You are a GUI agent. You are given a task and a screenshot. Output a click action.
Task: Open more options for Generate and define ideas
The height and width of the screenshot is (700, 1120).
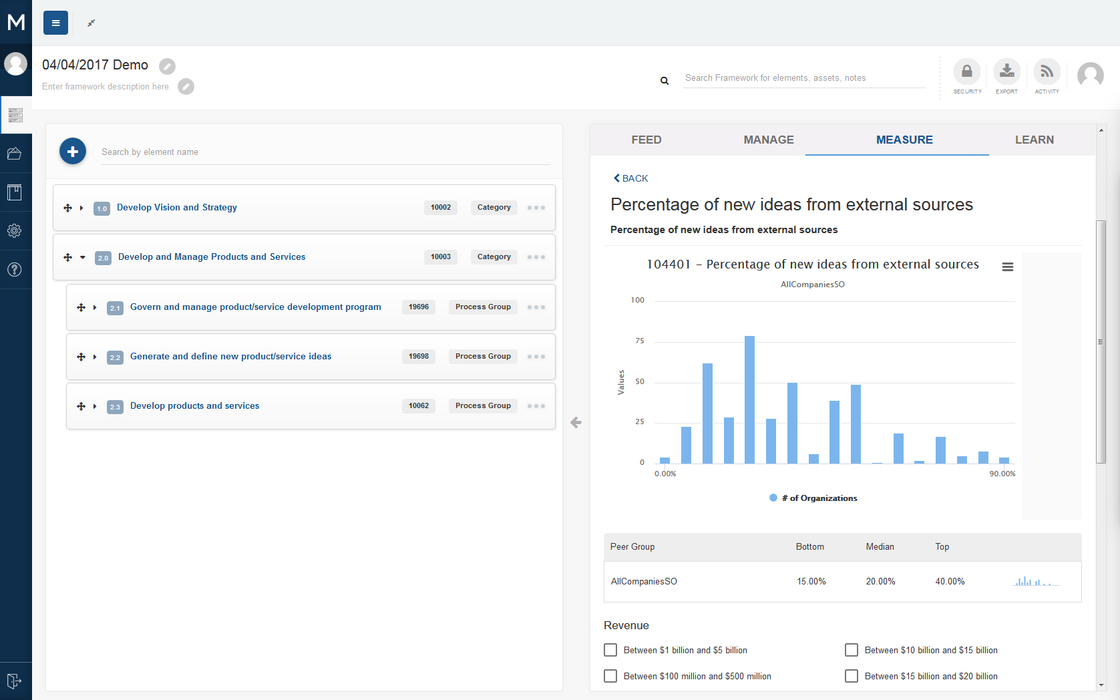pyautogui.click(x=536, y=357)
